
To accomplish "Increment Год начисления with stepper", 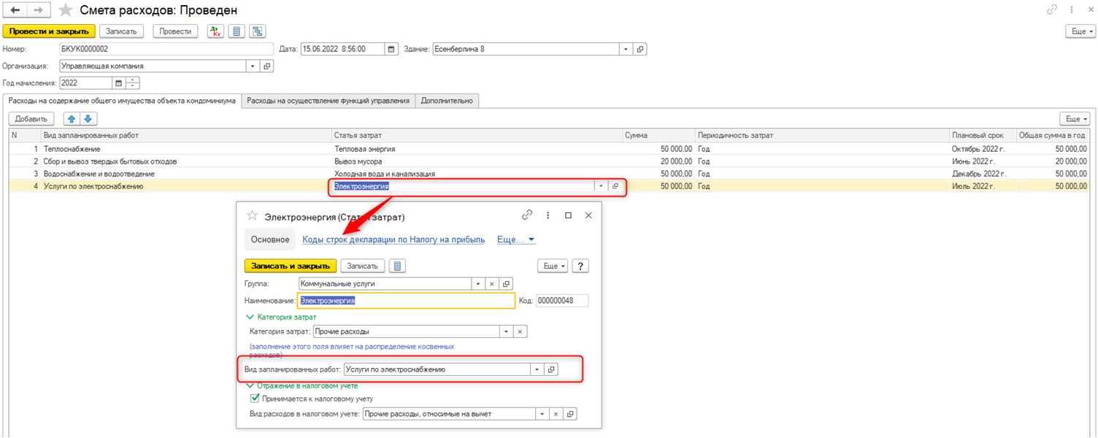I will 132,80.
